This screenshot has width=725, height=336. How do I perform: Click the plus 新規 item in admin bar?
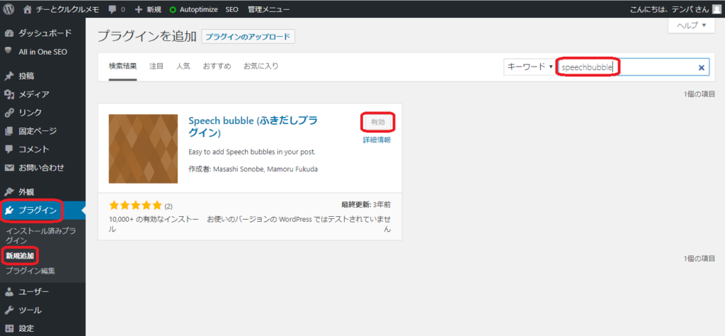tap(148, 9)
